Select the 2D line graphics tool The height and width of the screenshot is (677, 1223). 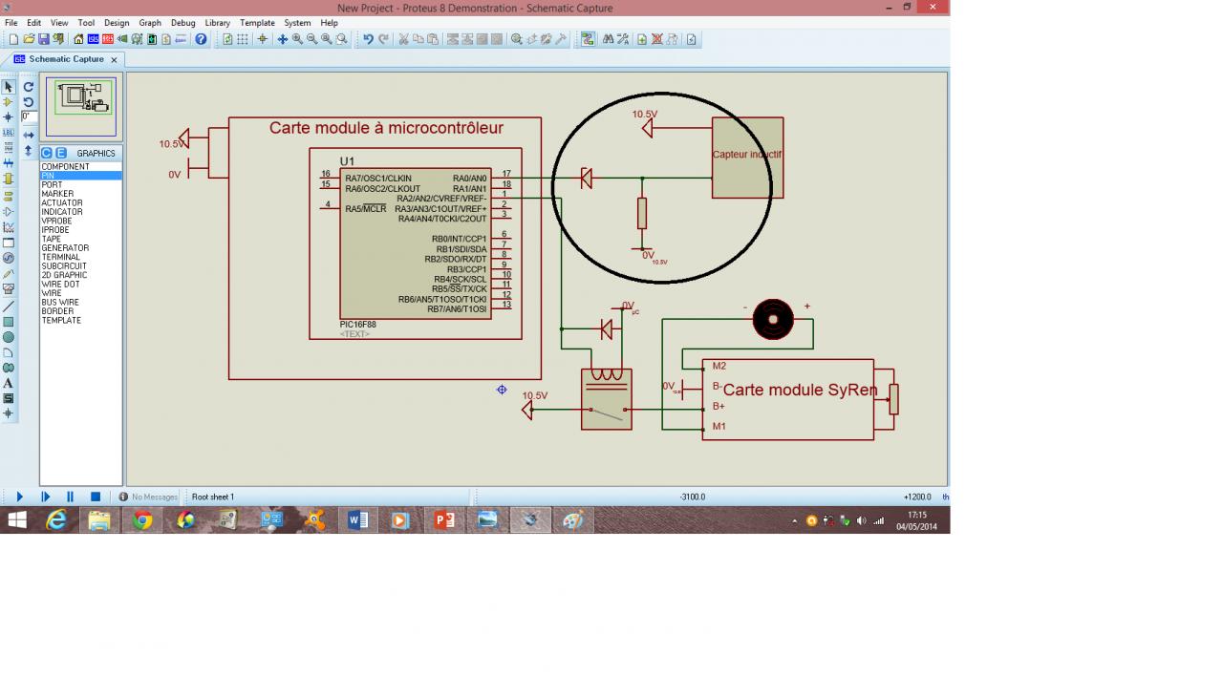(9, 307)
